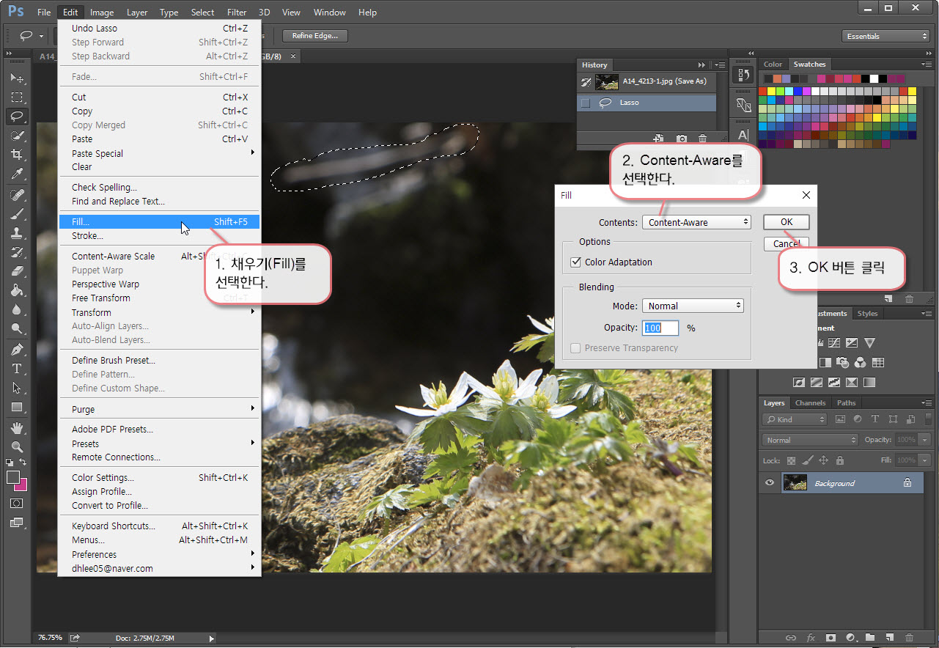
Task: Select the Move tool
Action: click(17, 78)
